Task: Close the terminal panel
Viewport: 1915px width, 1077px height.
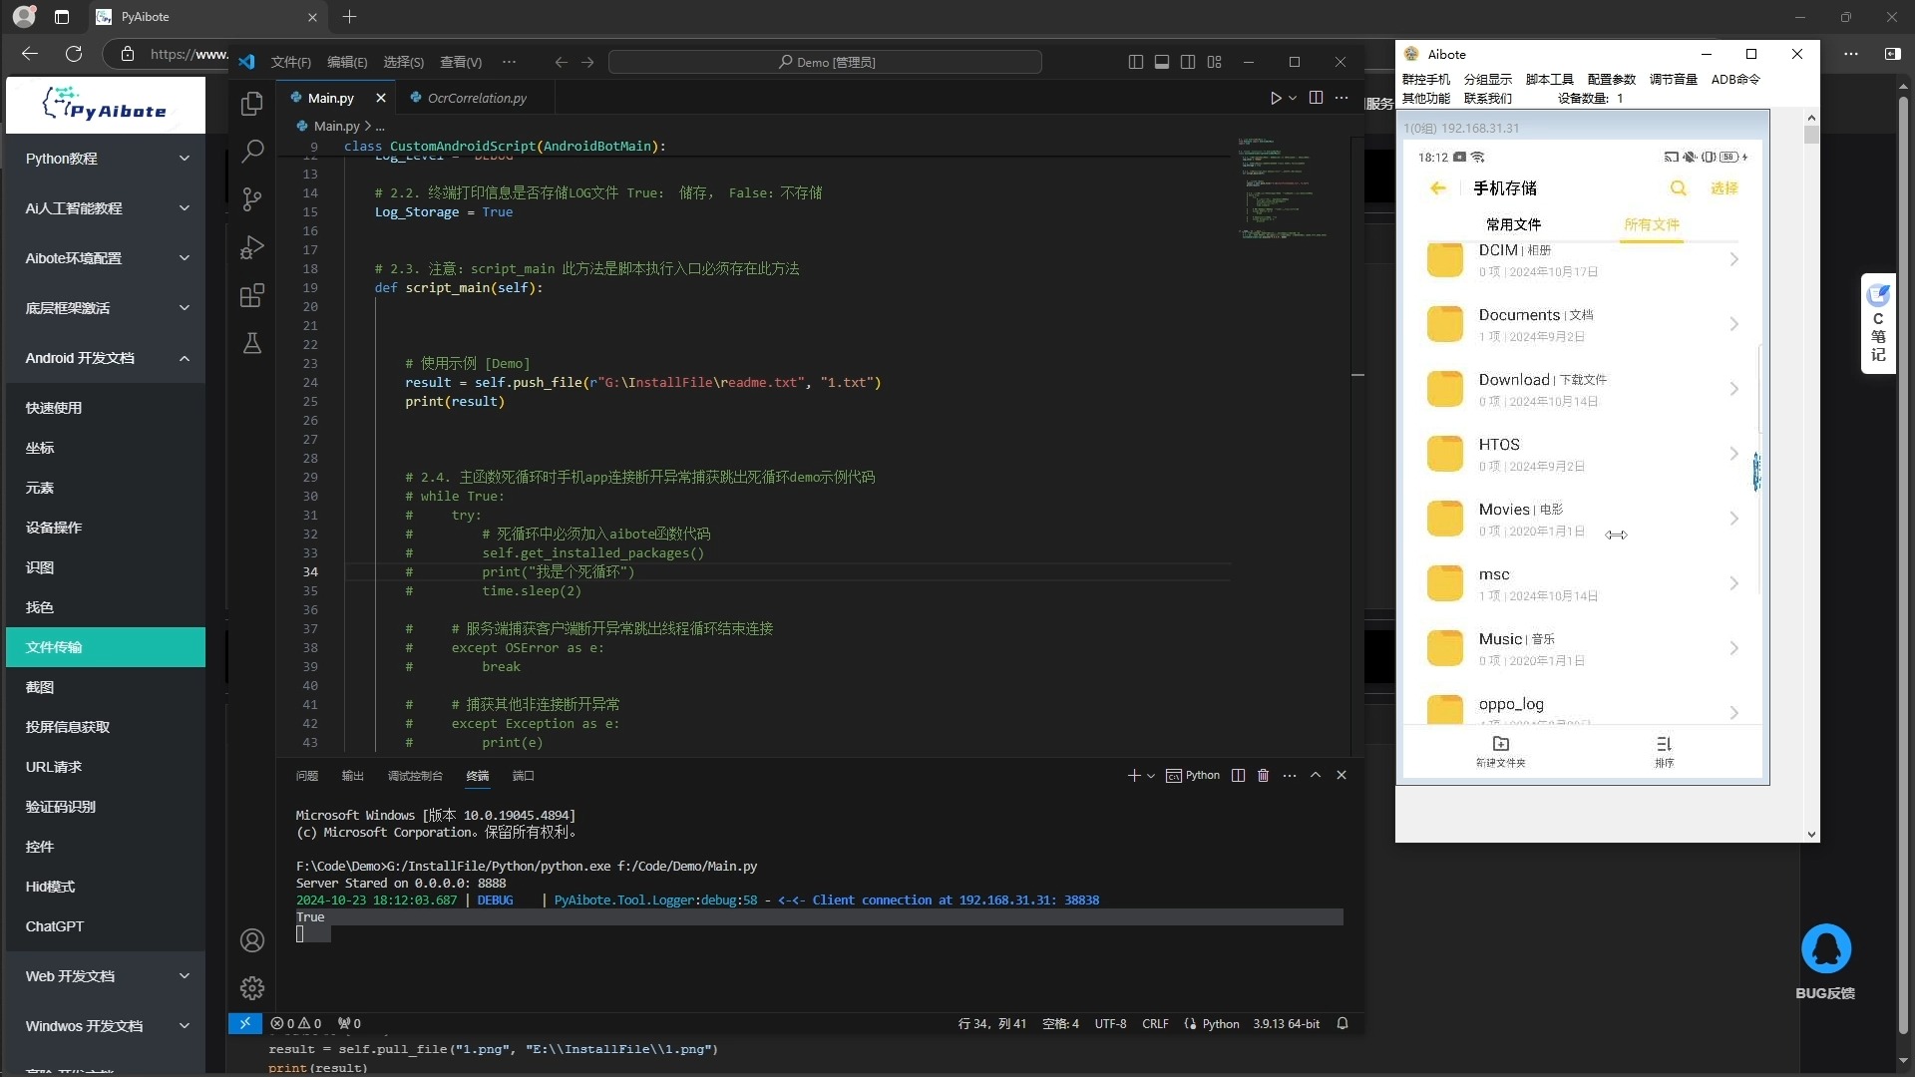Action: pos(1341,775)
